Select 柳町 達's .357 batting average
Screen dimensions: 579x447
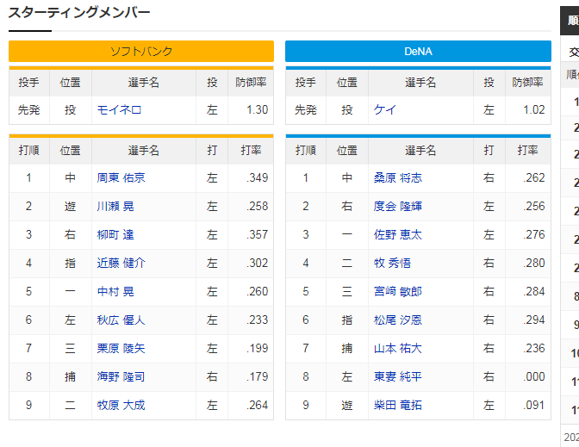tap(257, 235)
